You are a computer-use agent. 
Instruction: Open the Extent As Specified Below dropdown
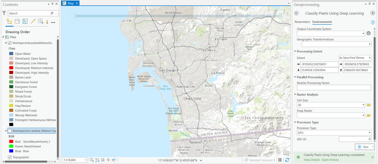pyautogui.click(x=355, y=58)
